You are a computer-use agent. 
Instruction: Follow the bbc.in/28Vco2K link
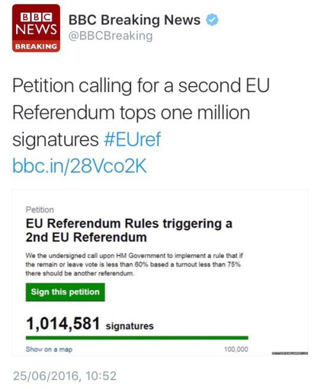point(79,166)
